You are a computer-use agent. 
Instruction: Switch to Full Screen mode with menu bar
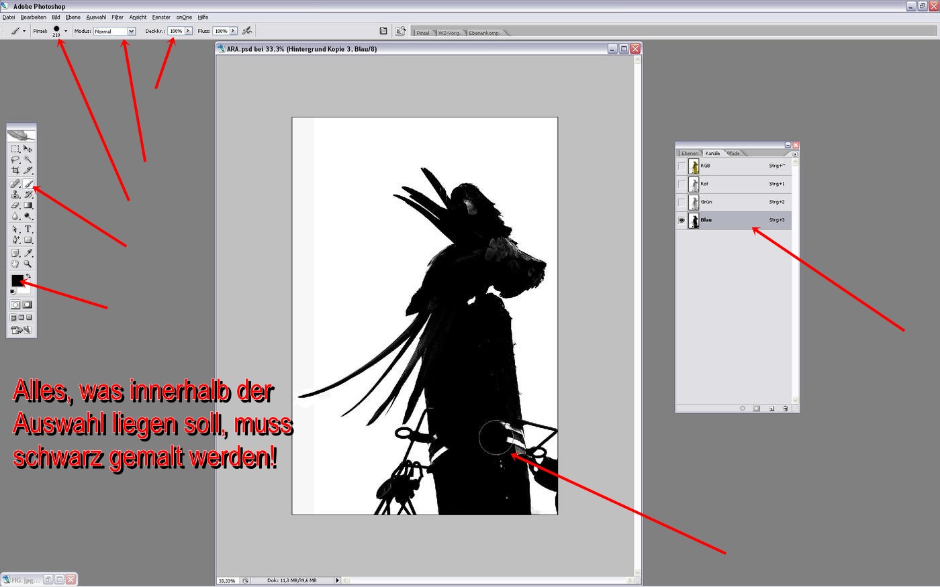(21, 317)
